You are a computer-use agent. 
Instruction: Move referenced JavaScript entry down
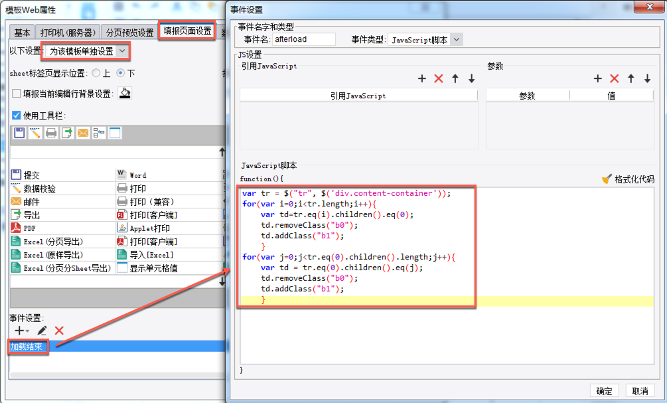pos(471,78)
